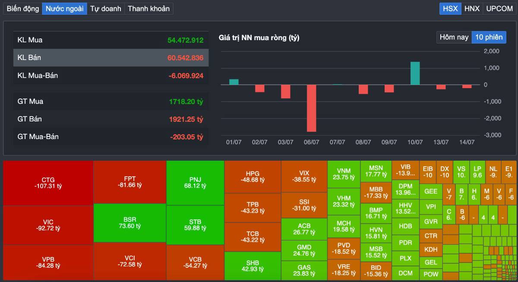The width and height of the screenshot is (518, 282).
Task: Open the HVN treemap cell
Action: coord(376,233)
